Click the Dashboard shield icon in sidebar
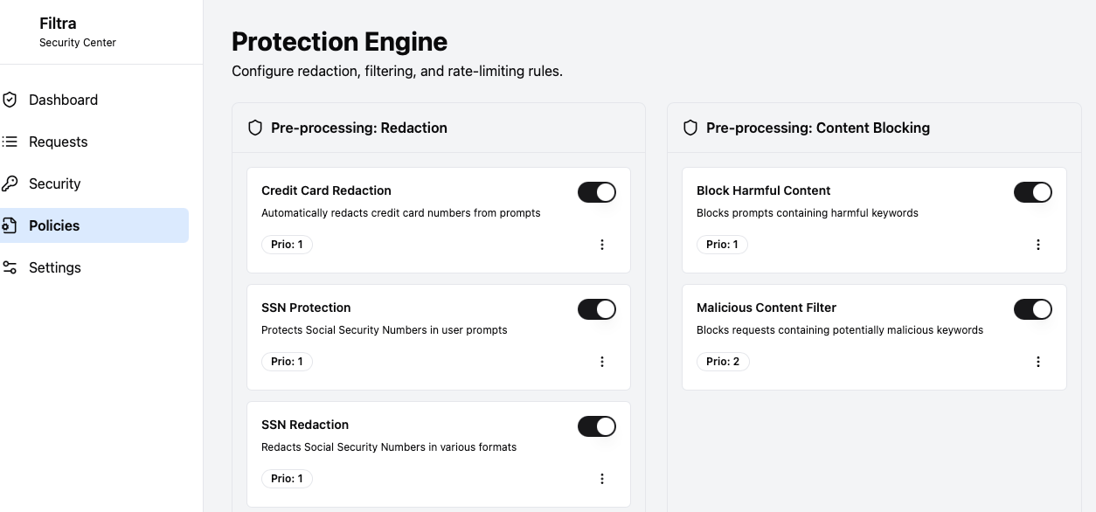The width and height of the screenshot is (1096, 512). coord(10,100)
